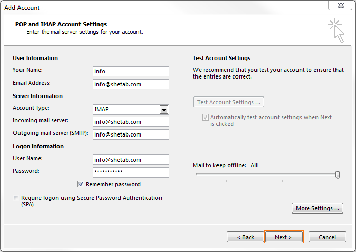Image resolution: width=356 pixels, height=252 pixels.
Task: Toggle Require logon using Secure Password Authentication
Action: click(x=16, y=198)
